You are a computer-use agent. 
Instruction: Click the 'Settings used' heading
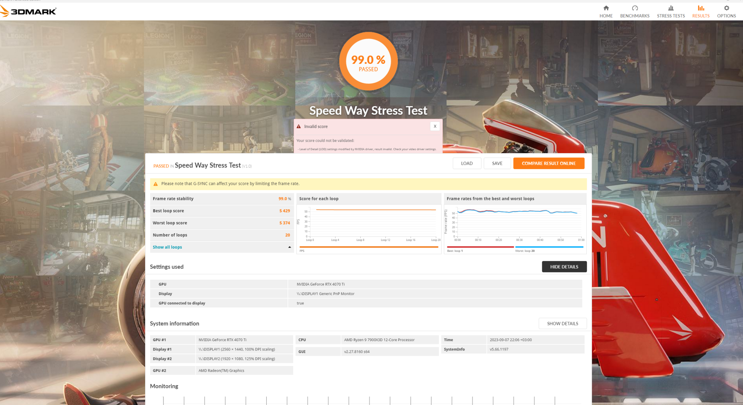pos(167,267)
